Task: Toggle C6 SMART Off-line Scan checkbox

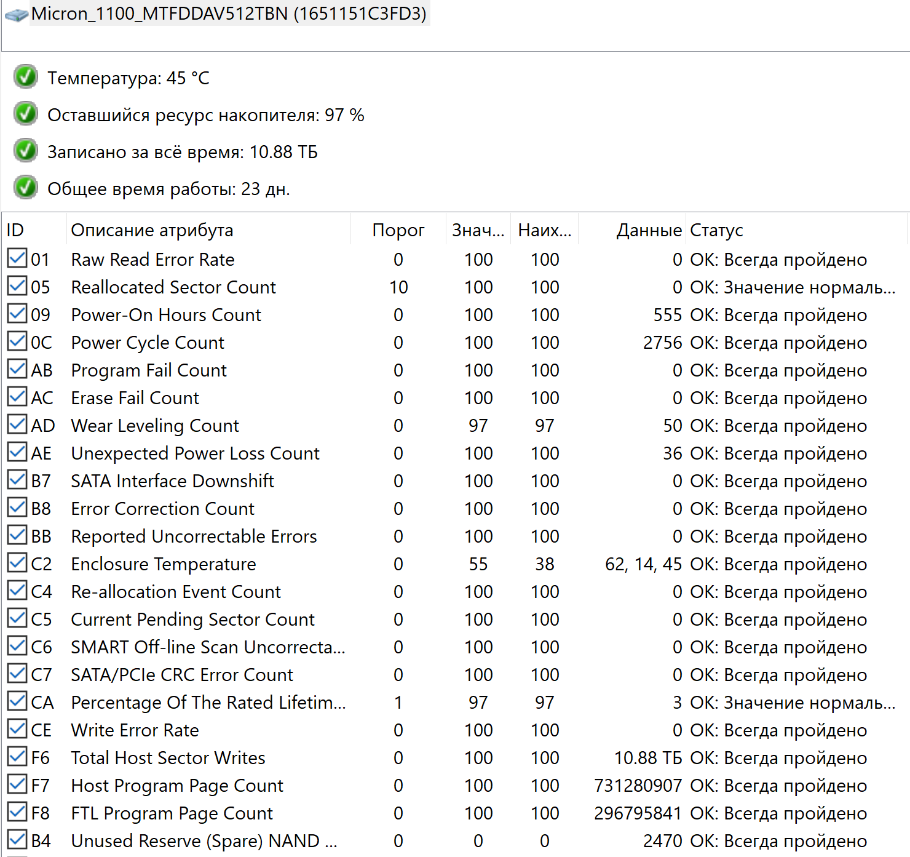Action: point(17,646)
